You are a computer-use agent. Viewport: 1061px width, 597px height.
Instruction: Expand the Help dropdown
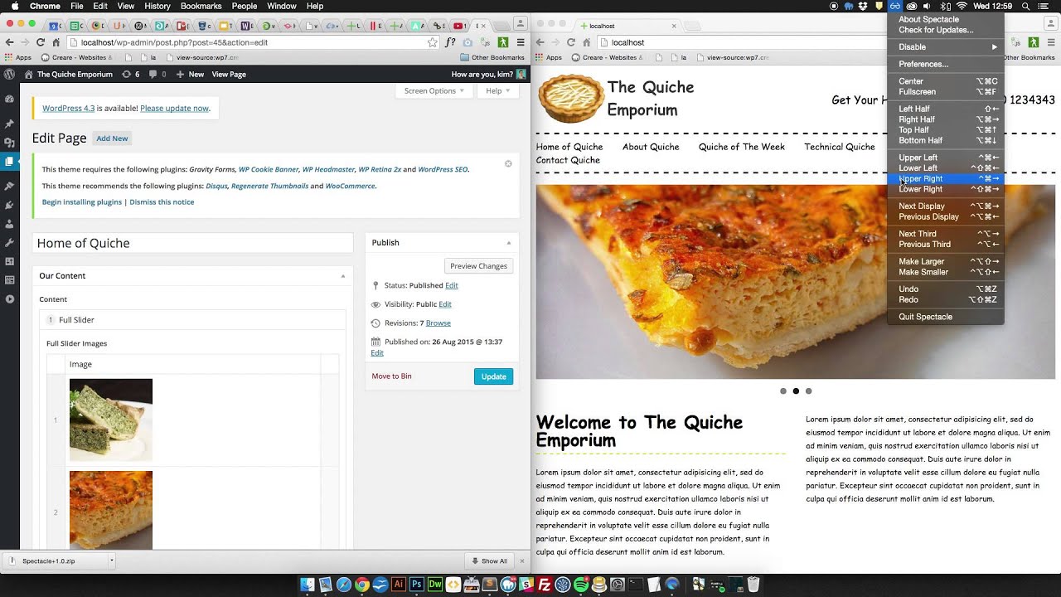[497, 90]
